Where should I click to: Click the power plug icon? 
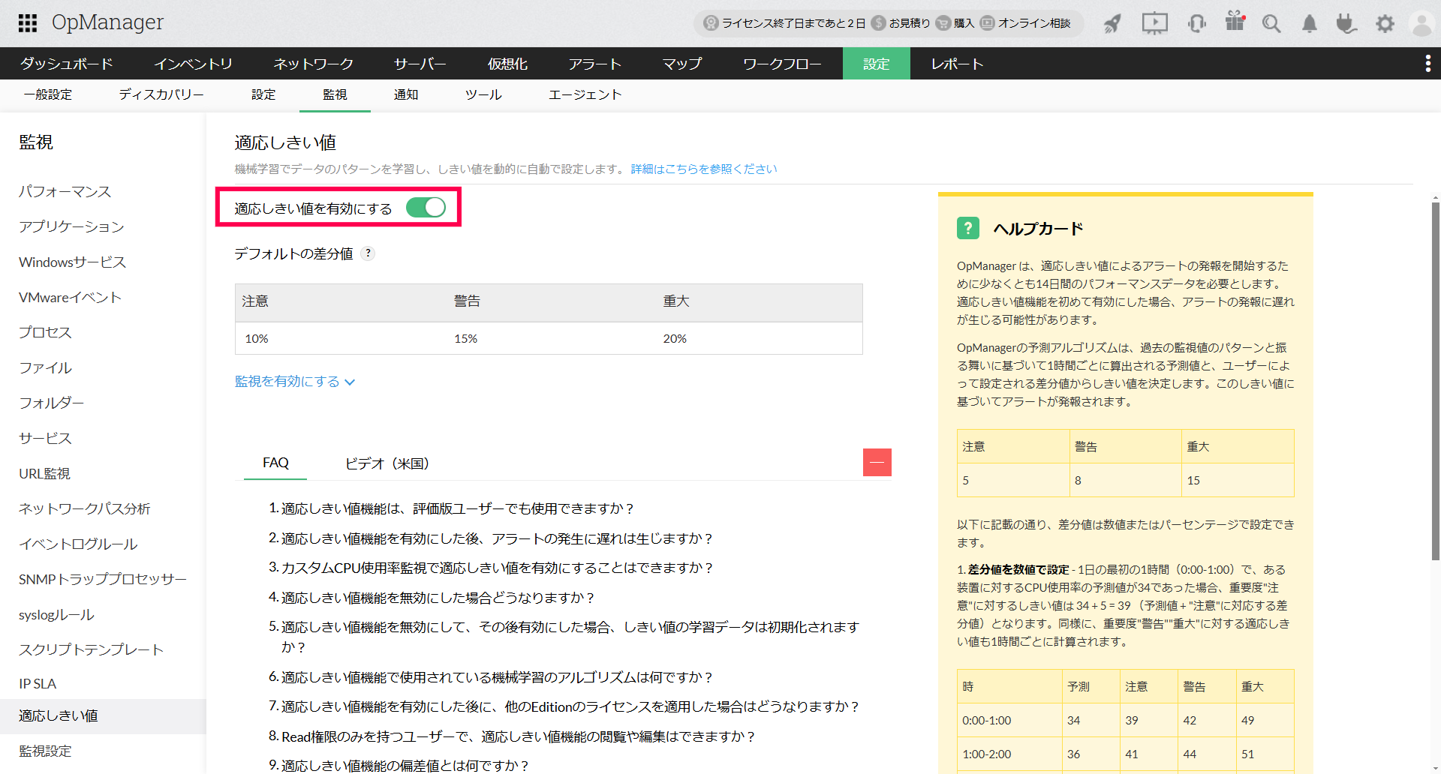pyautogui.click(x=1346, y=24)
